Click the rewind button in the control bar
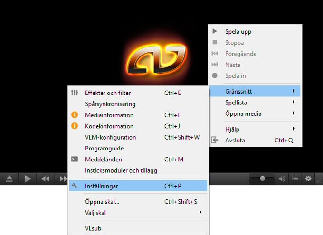This screenshot has height=235, width=323. [x=45, y=179]
